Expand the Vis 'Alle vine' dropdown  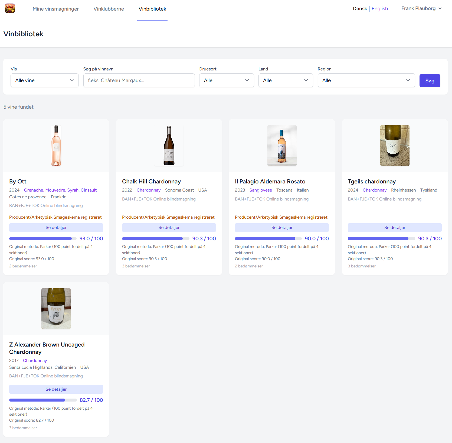tap(45, 80)
